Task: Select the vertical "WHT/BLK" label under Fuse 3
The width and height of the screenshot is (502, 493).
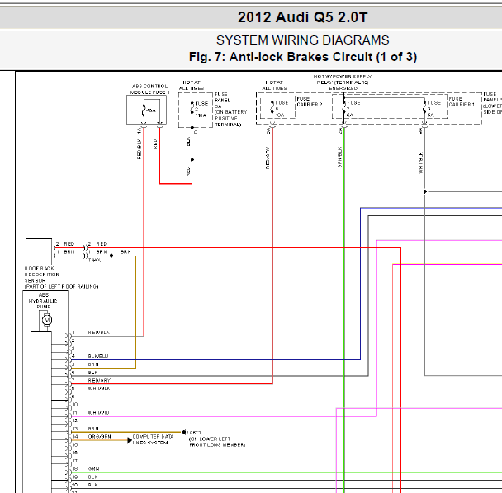Action: 421,162
